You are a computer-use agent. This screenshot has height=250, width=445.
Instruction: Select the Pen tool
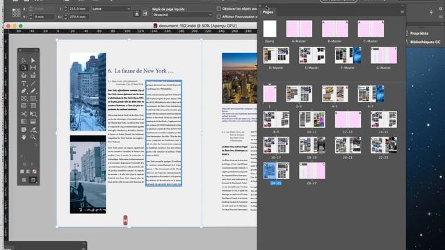(24, 91)
